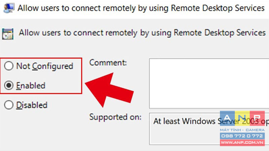Click the policy name heading text
This screenshot has height=151, width=269.
142,33
